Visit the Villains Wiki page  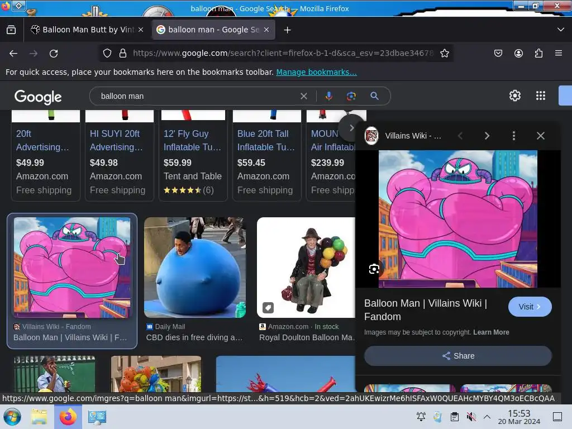tap(530, 307)
